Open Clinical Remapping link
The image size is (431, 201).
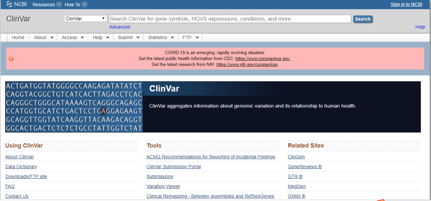point(210,196)
